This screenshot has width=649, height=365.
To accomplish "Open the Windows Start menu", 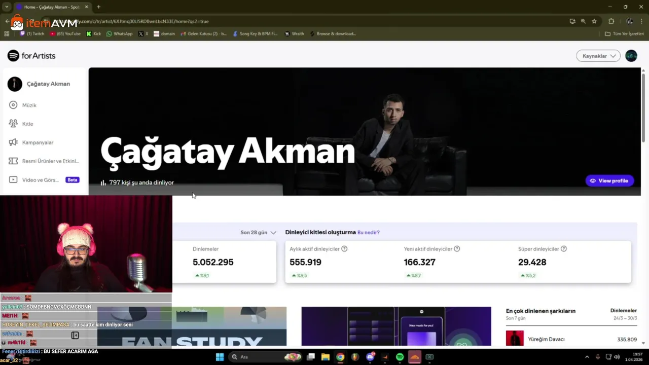I will click(220, 357).
